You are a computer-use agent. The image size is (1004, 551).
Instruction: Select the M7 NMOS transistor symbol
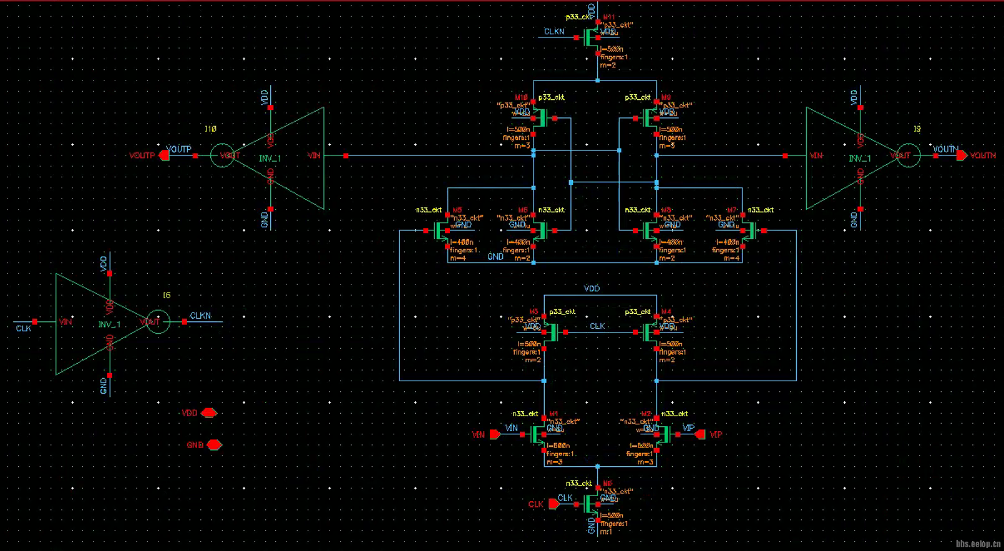point(749,231)
